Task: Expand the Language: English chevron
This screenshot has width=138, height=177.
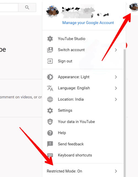Action: 116,88
